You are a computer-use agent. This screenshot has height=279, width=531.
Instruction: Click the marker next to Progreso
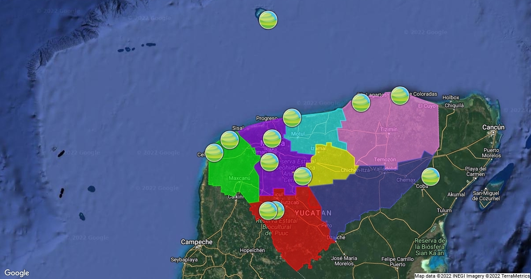pyautogui.click(x=292, y=118)
